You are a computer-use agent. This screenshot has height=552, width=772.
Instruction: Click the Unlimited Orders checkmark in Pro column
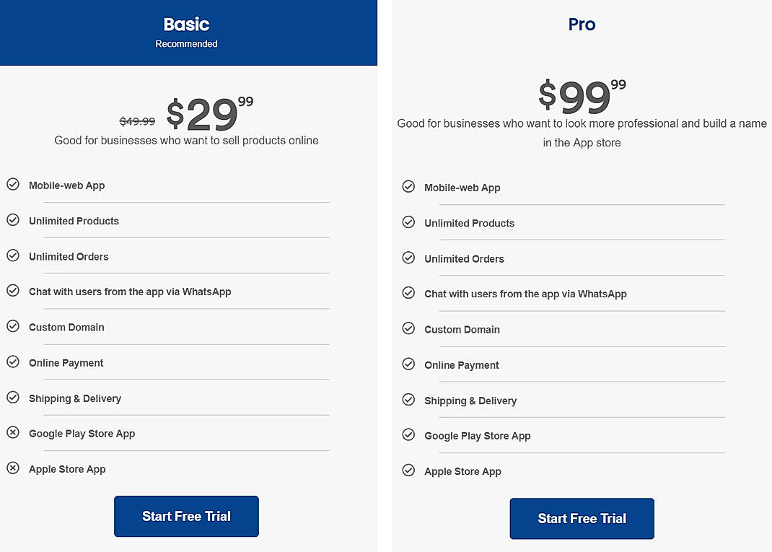pyautogui.click(x=408, y=257)
